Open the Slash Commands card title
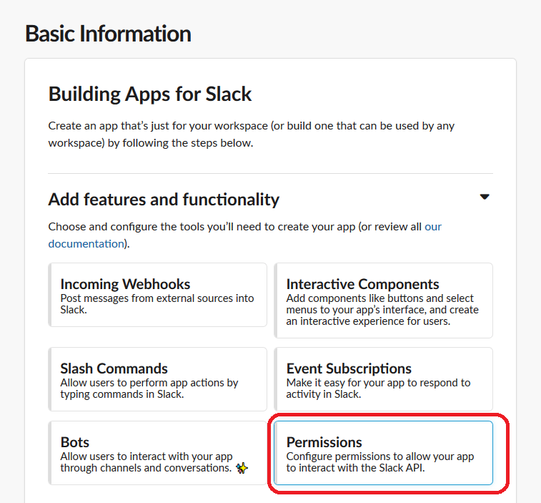This screenshot has width=541, height=503. click(114, 368)
